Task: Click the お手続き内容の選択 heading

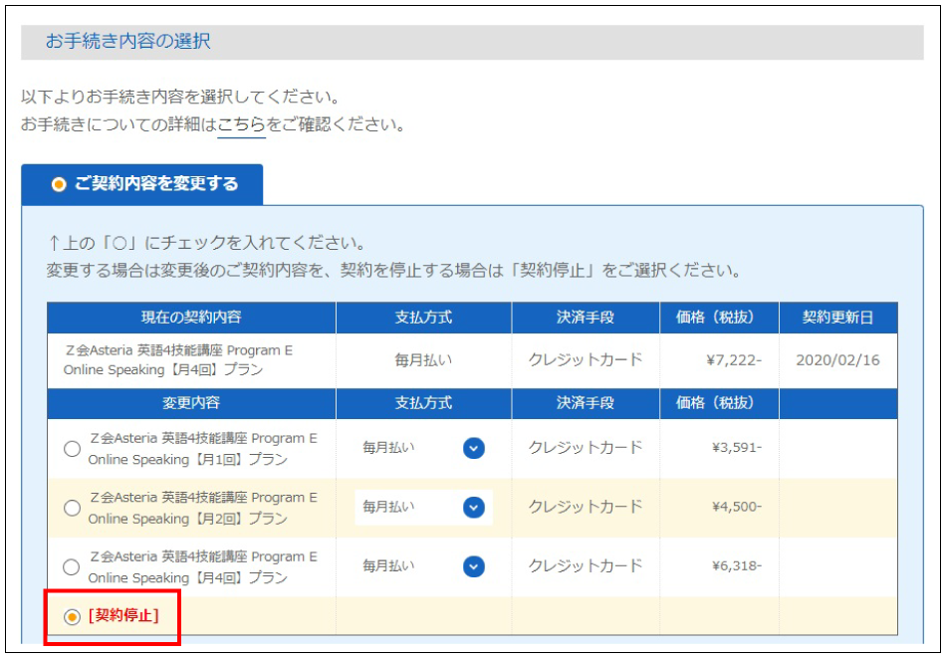Action: (x=127, y=42)
